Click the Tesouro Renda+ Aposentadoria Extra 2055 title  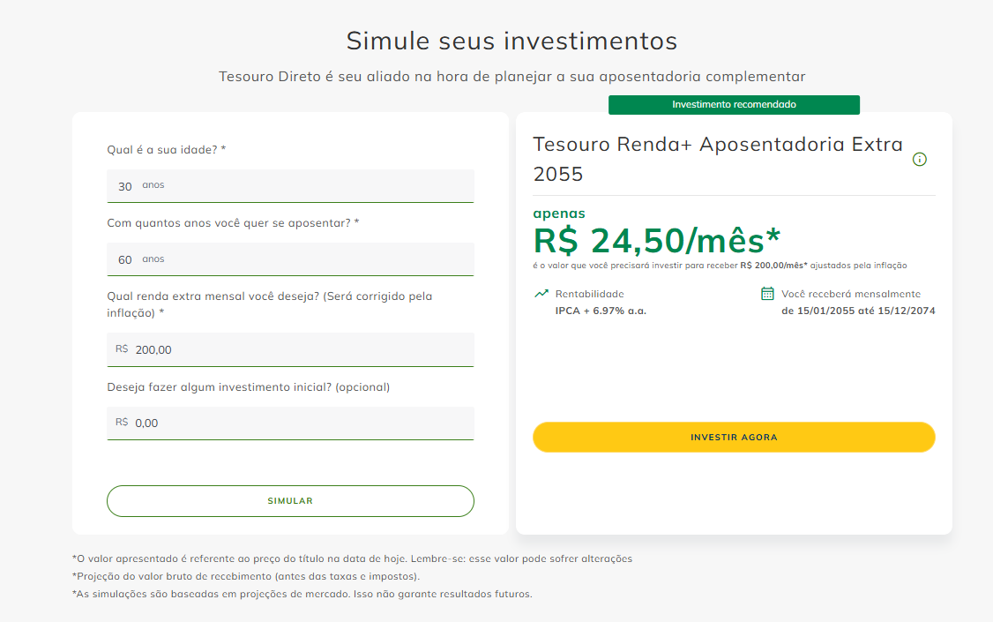point(718,159)
